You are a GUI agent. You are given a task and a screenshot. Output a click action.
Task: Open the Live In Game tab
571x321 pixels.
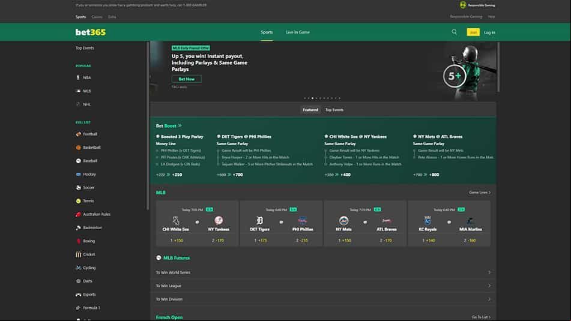(x=298, y=32)
